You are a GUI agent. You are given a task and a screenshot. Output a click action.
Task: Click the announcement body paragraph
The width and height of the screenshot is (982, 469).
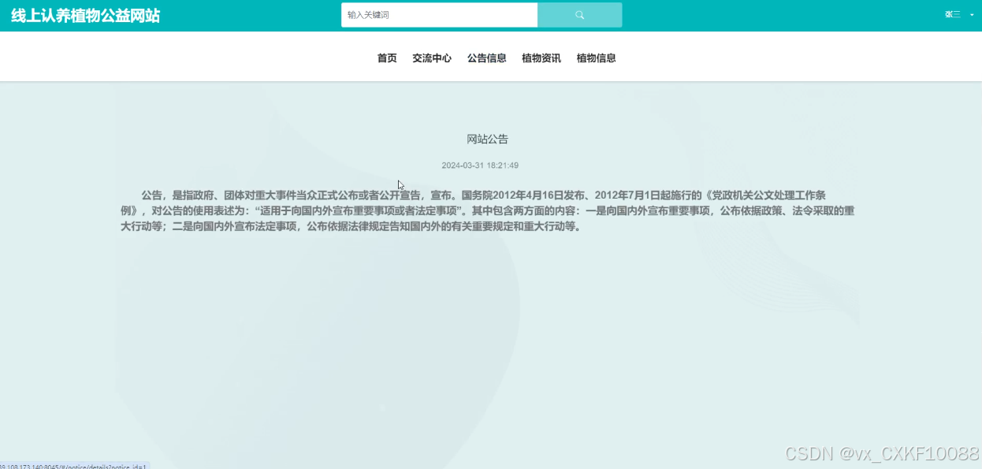(x=488, y=211)
